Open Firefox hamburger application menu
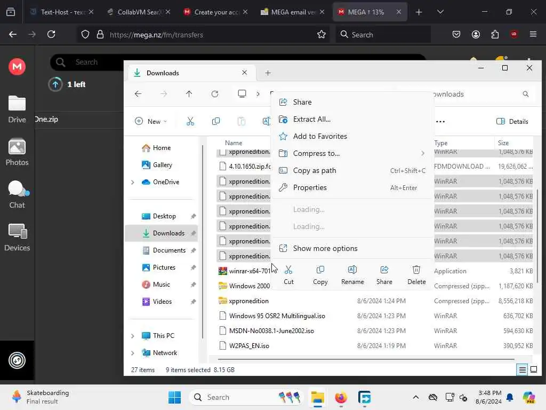The height and width of the screenshot is (410, 546). click(533, 34)
